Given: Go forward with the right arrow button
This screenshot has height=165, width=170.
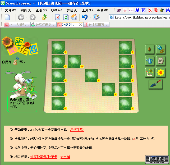Looking at the screenshot, I should click(x=33, y=17).
